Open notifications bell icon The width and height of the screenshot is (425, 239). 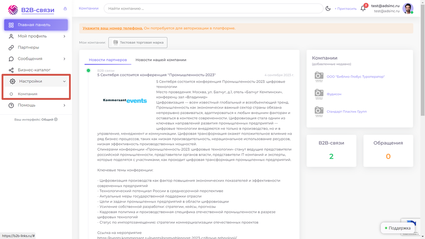(x=363, y=8)
